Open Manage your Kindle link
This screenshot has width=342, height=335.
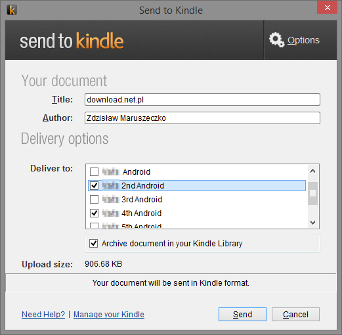[109, 315]
